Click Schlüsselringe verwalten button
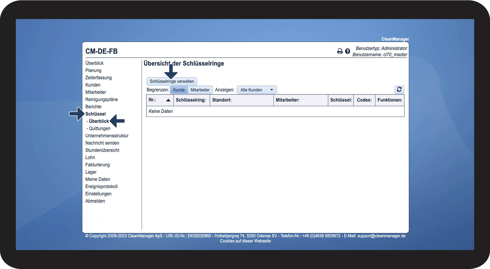The image size is (490, 269). click(172, 81)
